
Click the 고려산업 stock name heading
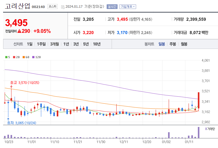(17, 6)
